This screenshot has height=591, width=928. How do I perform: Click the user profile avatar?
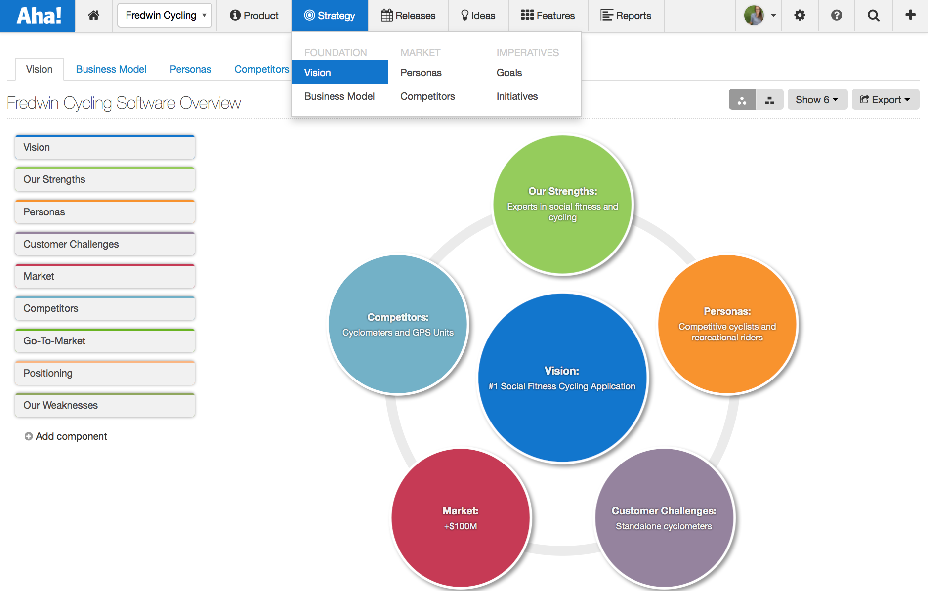tap(753, 15)
